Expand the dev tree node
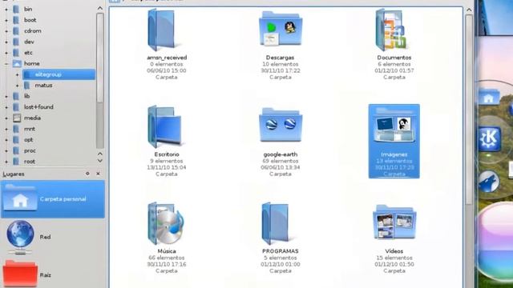The height and width of the screenshot is (288, 513). (x=6, y=42)
